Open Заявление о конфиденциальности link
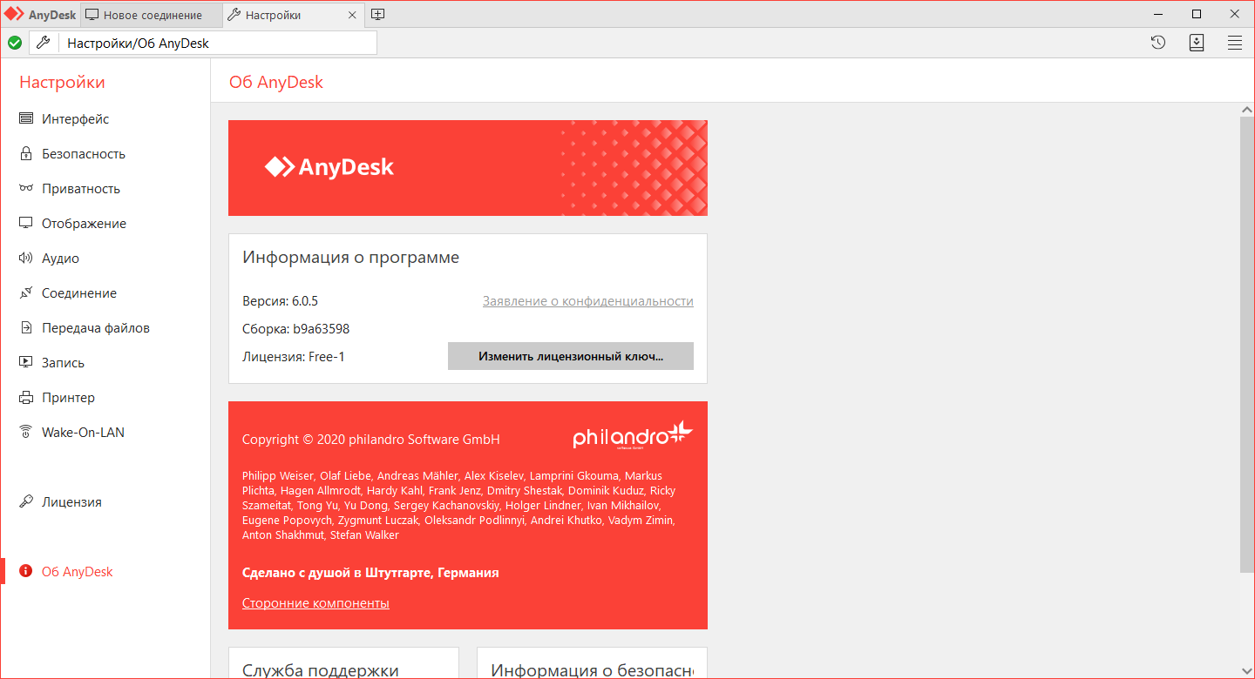The height and width of the screenshot is (679, 1255). (587, 301)
